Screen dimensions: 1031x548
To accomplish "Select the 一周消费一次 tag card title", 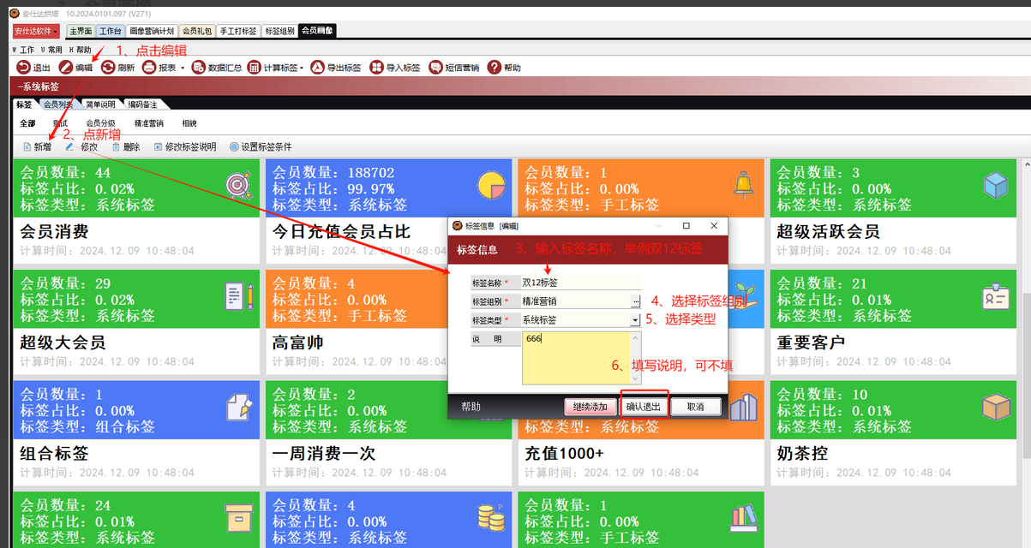I will tap(324, 454).
